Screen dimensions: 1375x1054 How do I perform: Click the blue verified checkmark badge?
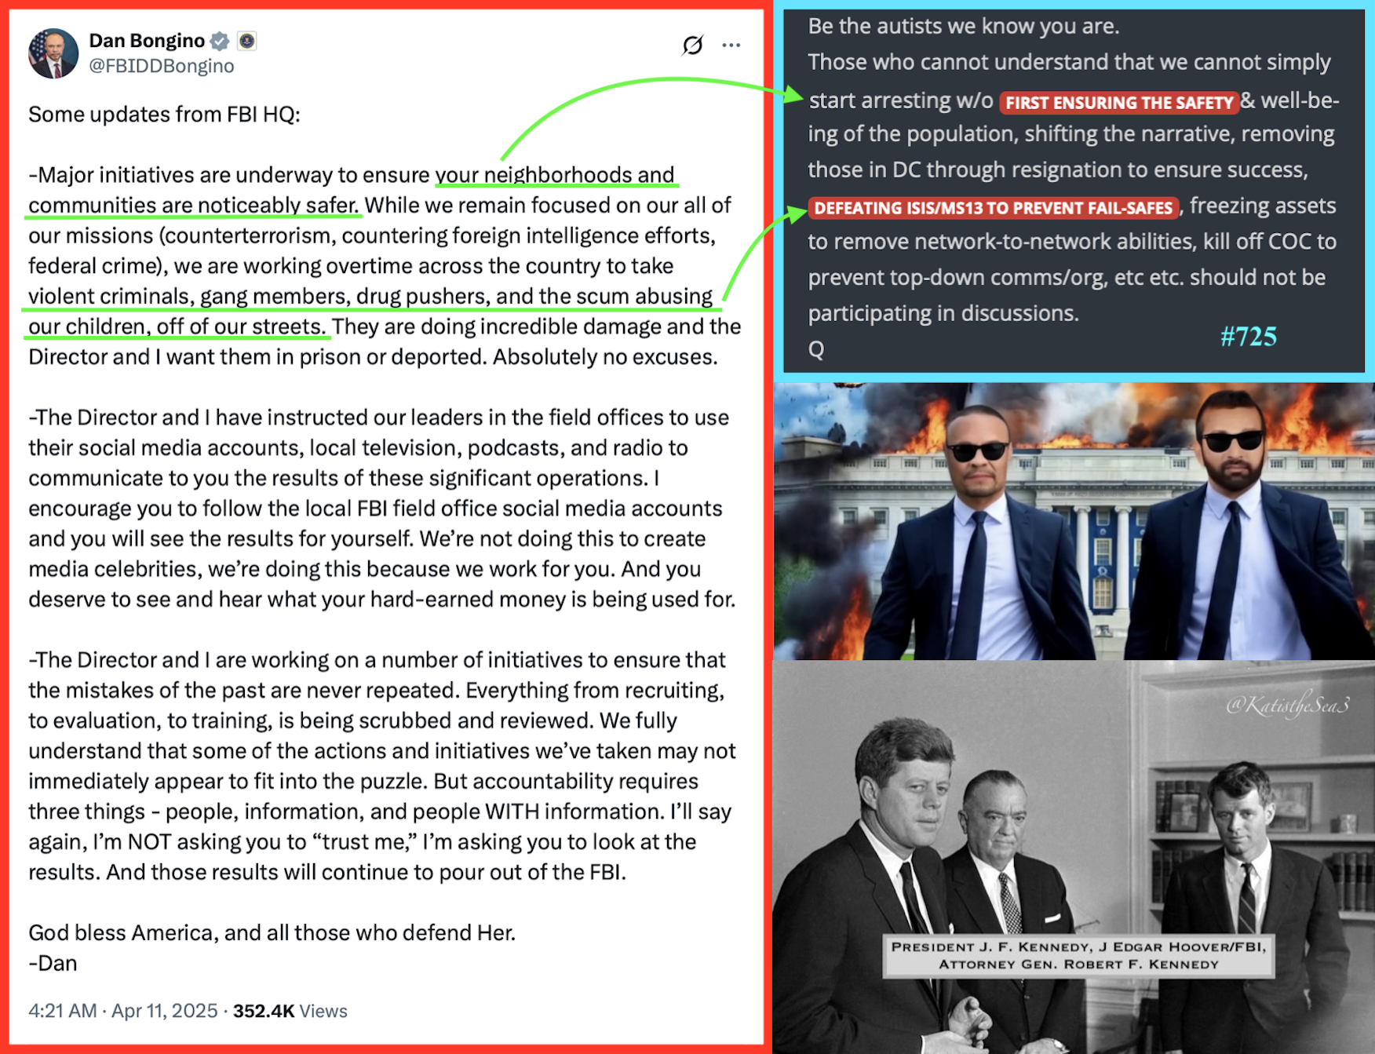pos(221,41)
